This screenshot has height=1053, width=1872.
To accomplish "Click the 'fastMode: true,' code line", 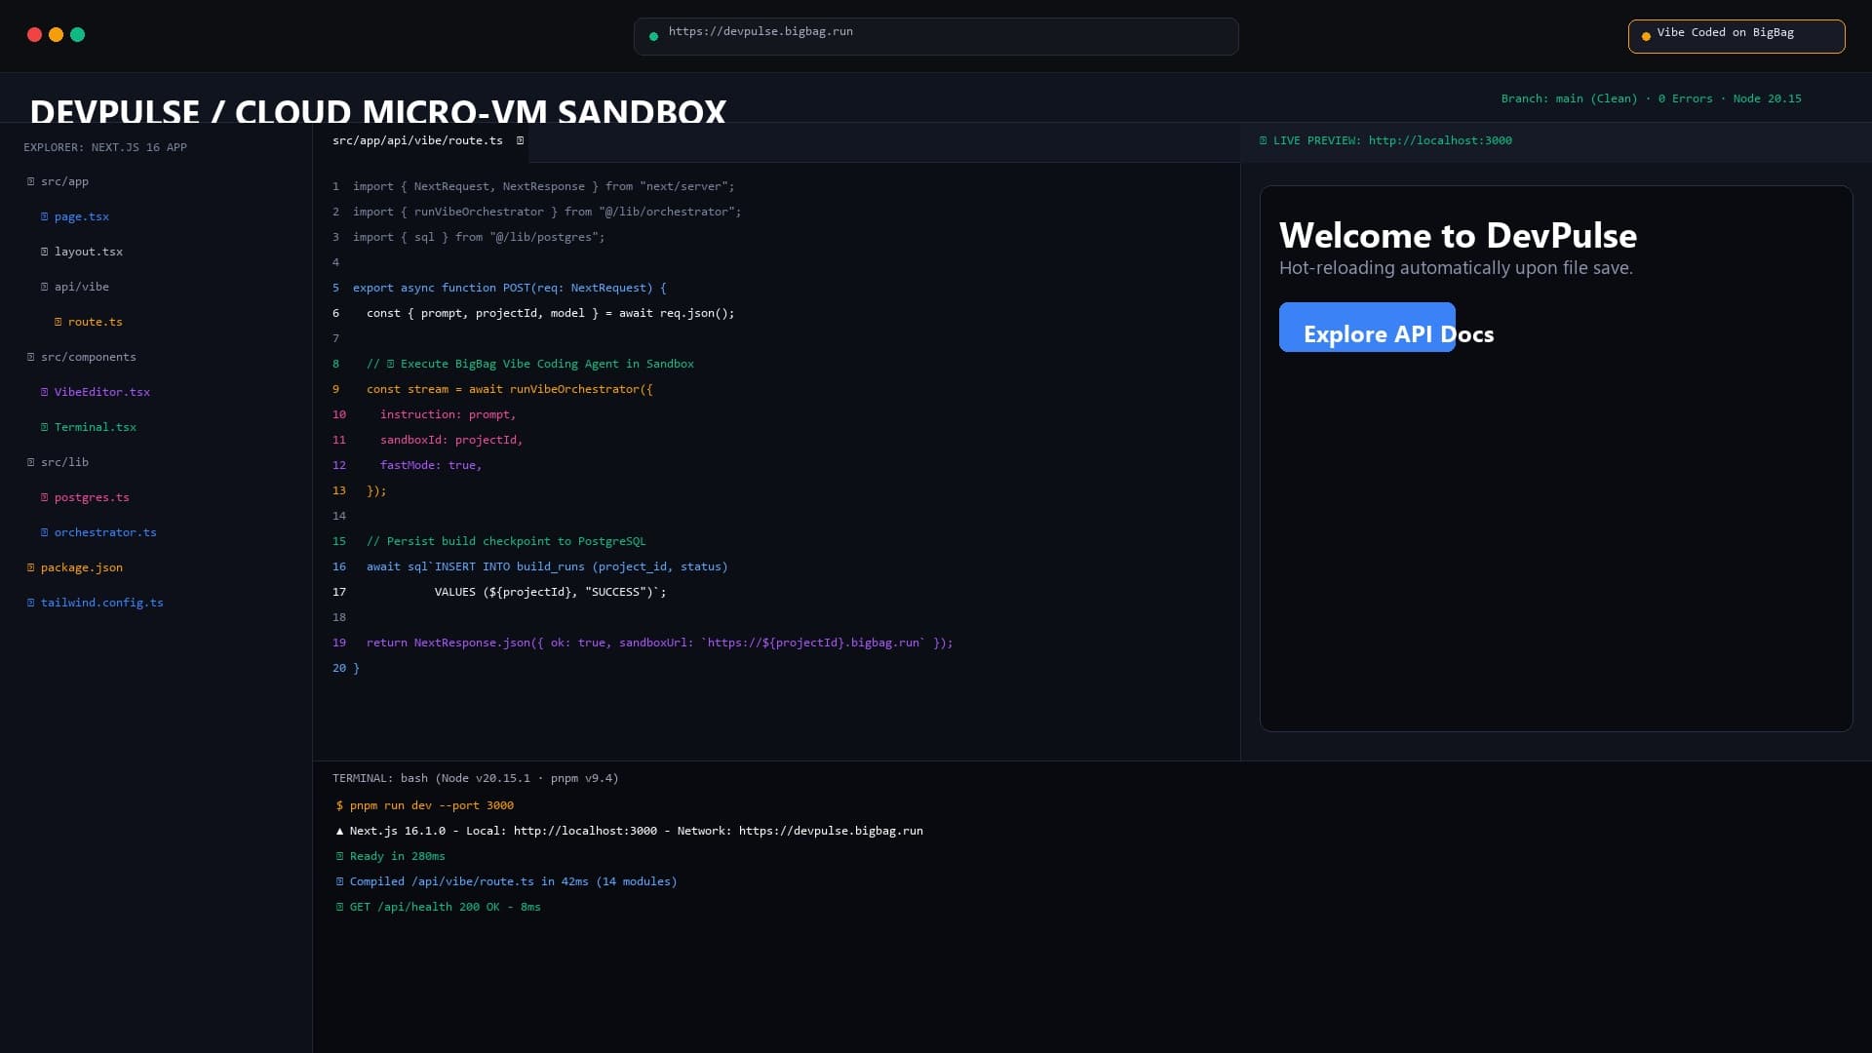I will coord(431,465).
